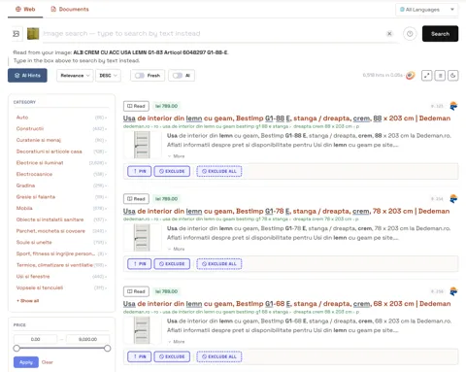Click Read button on G1-88 E result
Image resolution: width=466 pixels, height=372 pixels.
[136, 106]
